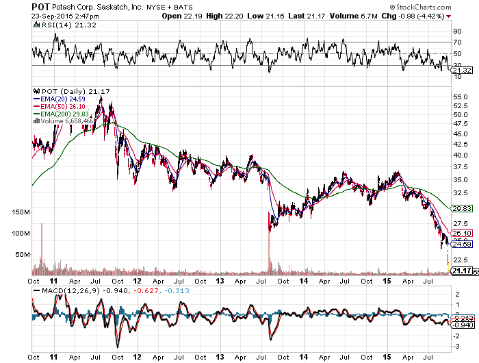Click the Chg -0.98 (-4.42%) value
Image resolution: width=479 pixels, height=363 pixels.
(413, 16)
